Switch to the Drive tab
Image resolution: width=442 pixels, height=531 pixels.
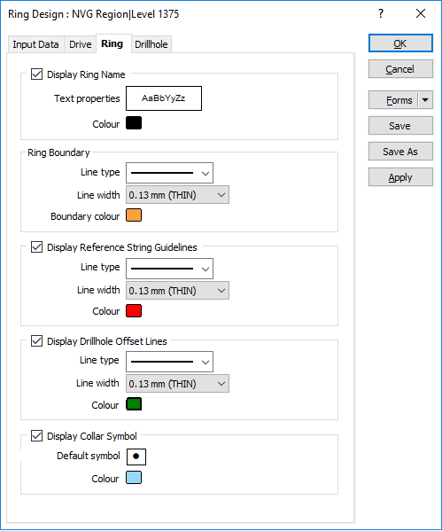[x=81, y=44]
